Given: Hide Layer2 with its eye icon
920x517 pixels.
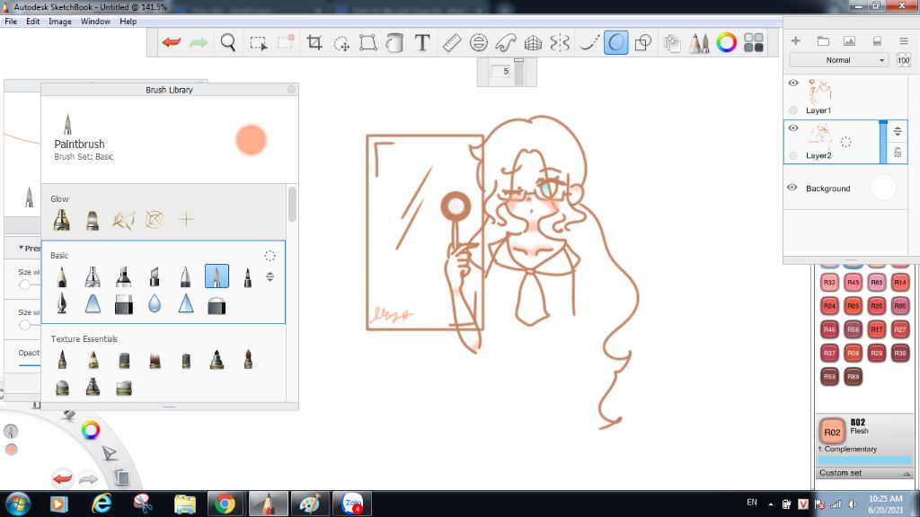Looking at the screenshot, I should click(x=793, y=127).
